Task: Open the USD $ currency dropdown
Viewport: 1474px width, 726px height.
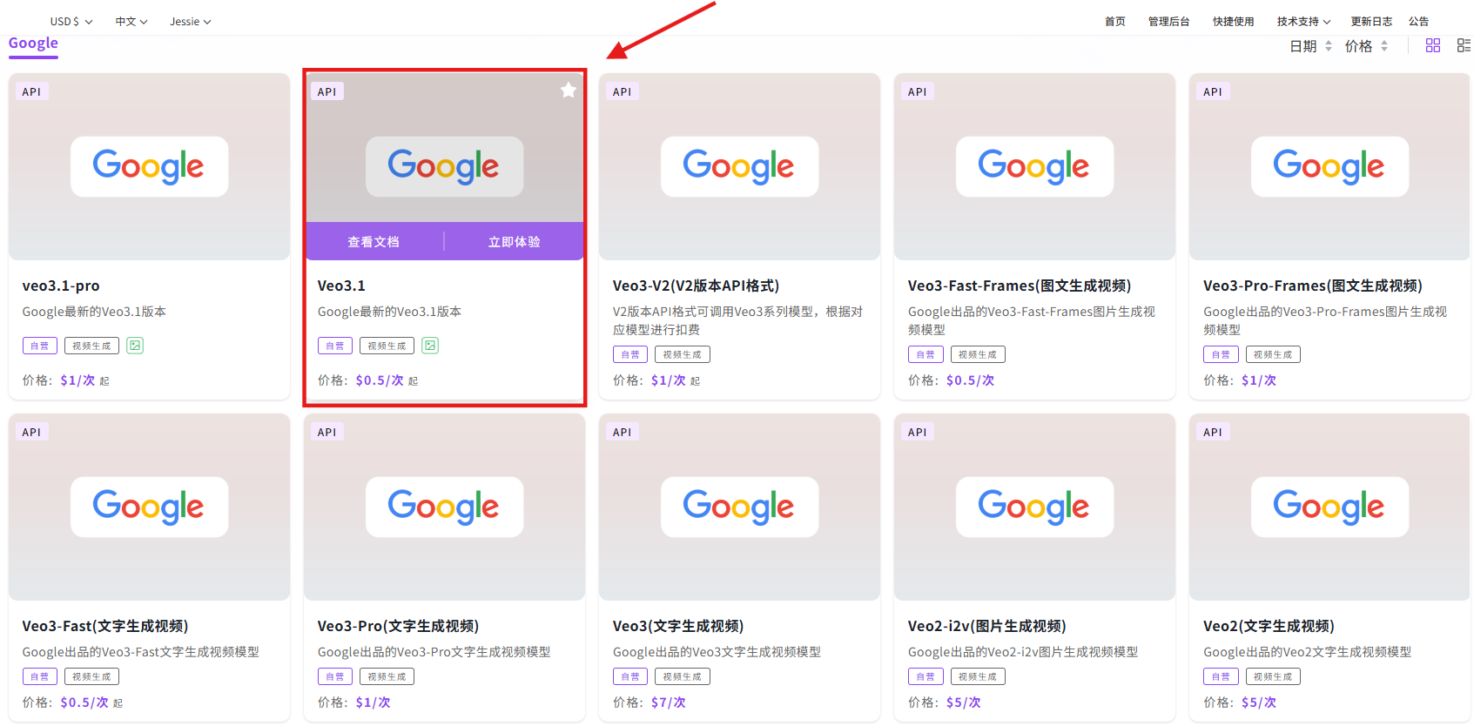Action: (71, 21)
